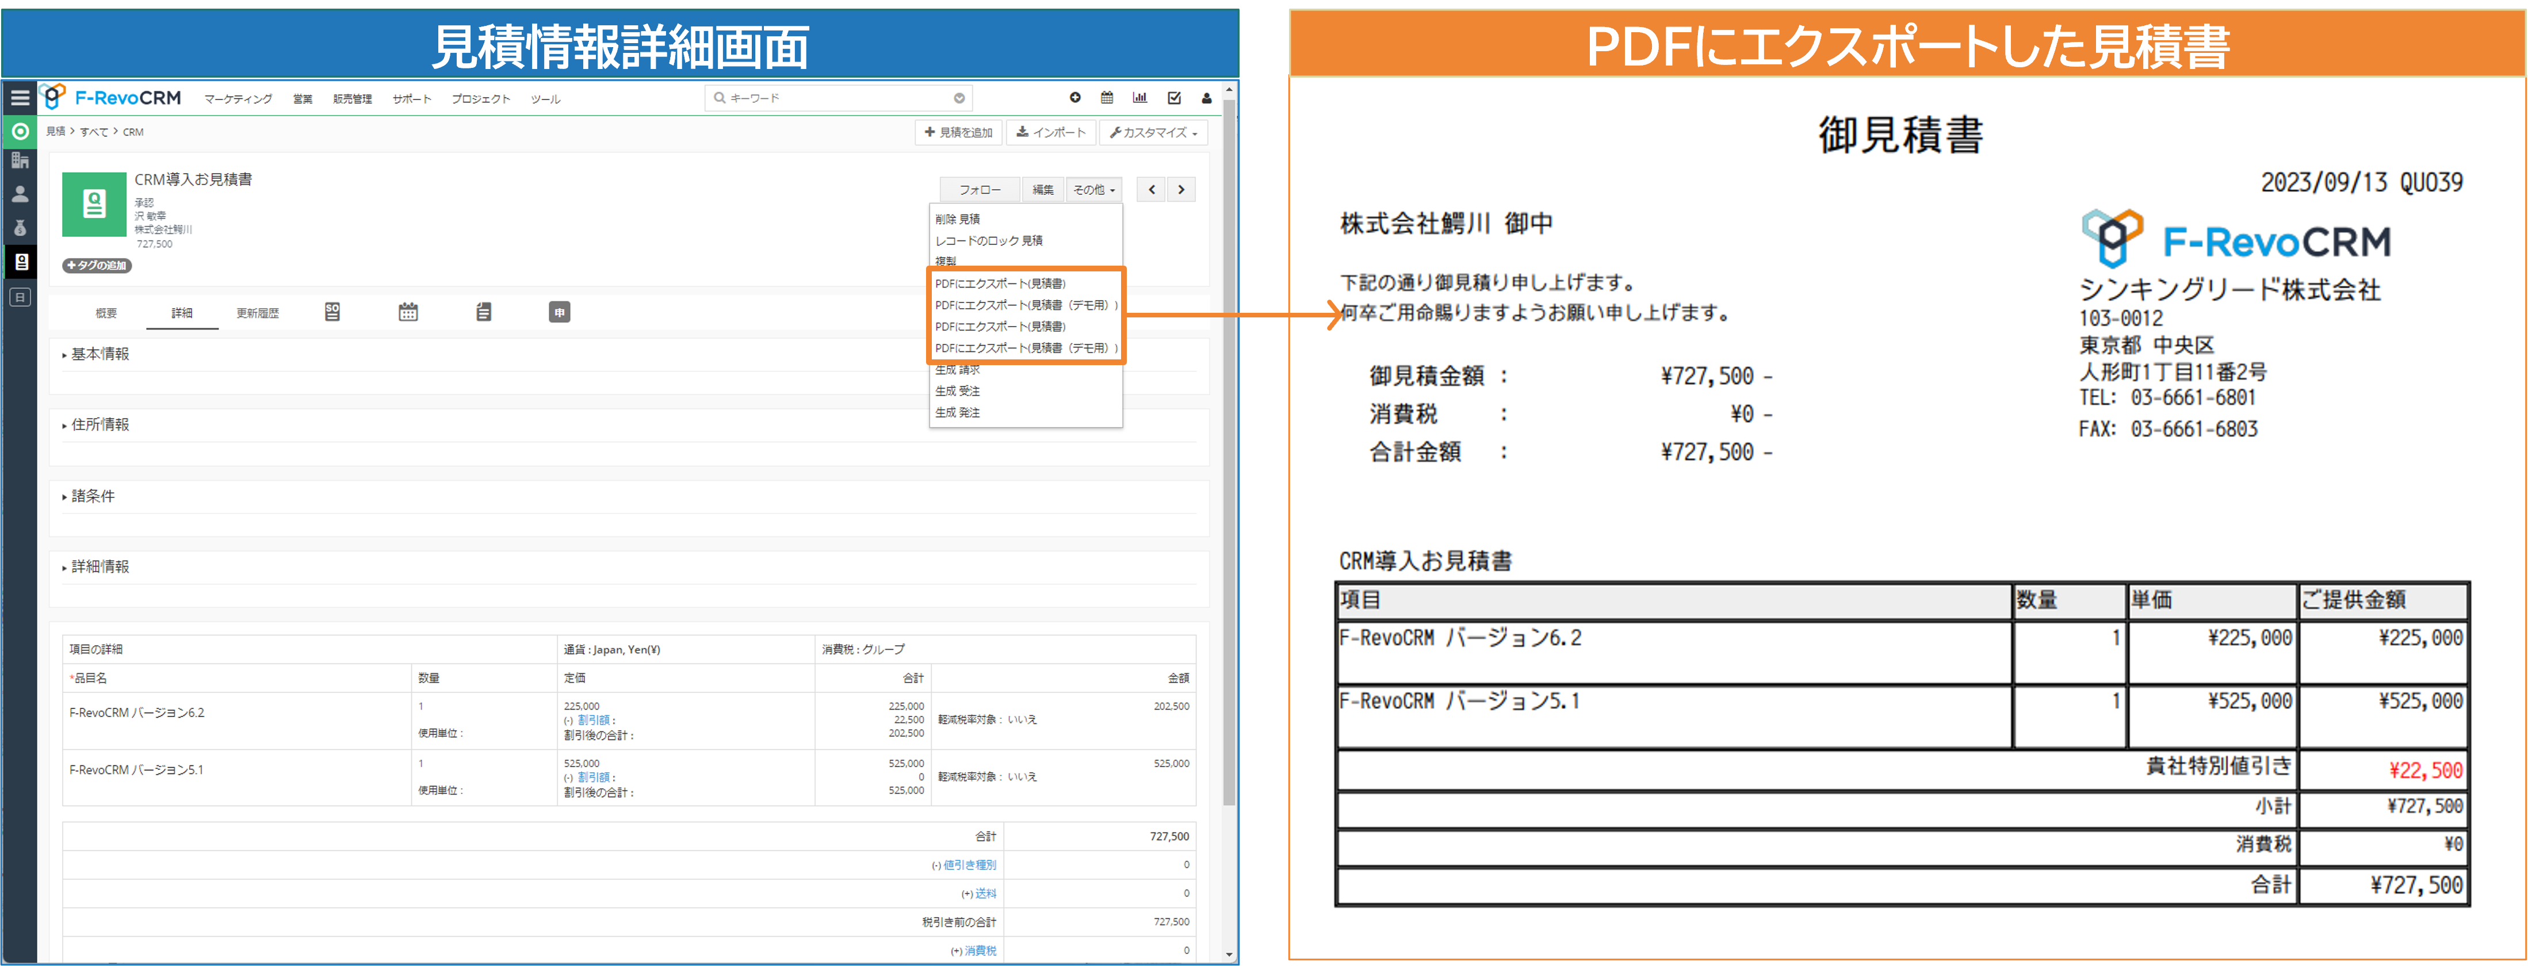
Task: Click the 消費税 link in totals
Action: tap(980, 950)
